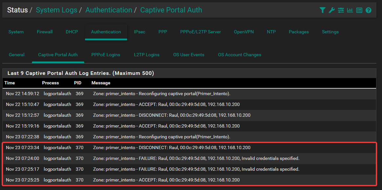Click the wrench manage log icon

point(331,10)
